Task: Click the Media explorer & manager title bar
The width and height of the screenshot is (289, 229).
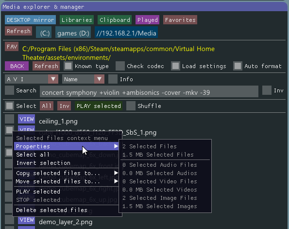Action: 144,7
